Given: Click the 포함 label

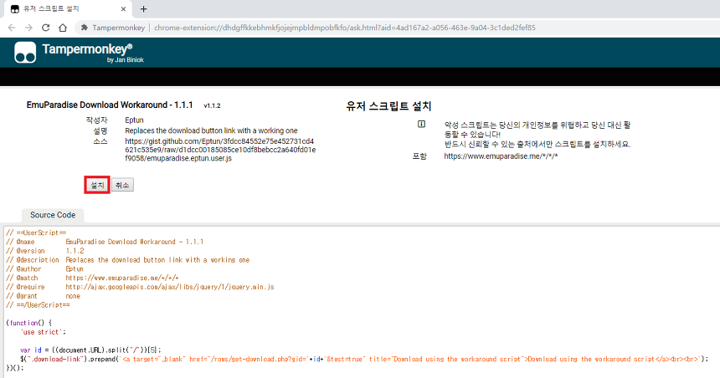Looking at the screenshot, I should click(x=419, y=156).
